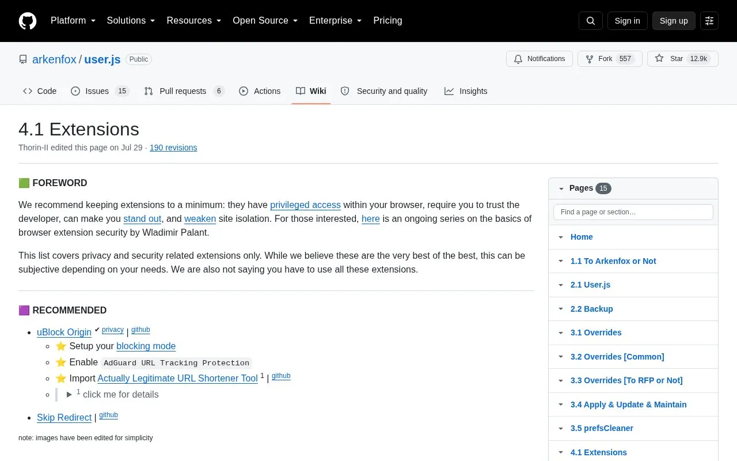Expand the Enterprise menu
Image resolution: width=737 pixels, height=461 pixels.
336,21
